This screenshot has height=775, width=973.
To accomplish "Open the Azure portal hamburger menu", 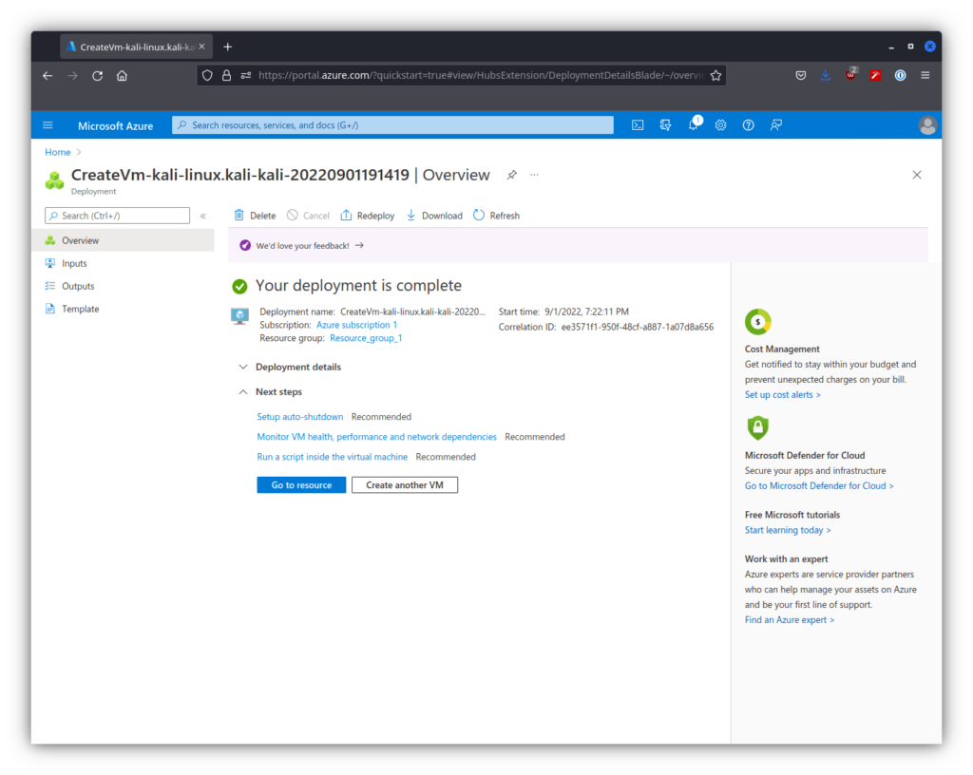I will pos(48,125).
